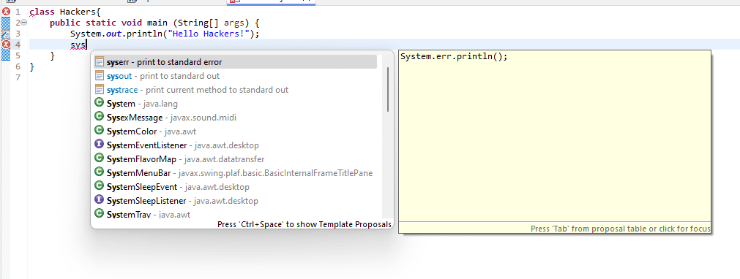Click the SystemFlavorMap class icon
740x279 pixels.
point(99,158)
